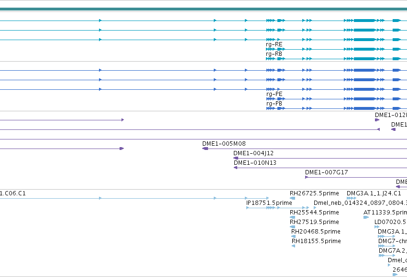The image size is (407, 277).
Task: Click the DME1-005M08 feature label
Action: [x=224, y=144]
